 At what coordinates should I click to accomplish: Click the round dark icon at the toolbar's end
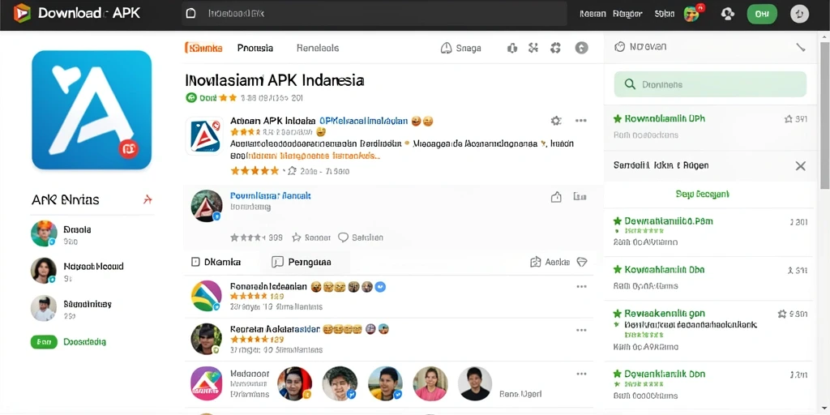582,48
